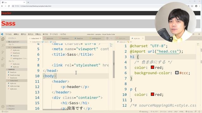This screenshot has width=202, height=113.
Task: Open more actions for right editor group
Action: (199, 38)
